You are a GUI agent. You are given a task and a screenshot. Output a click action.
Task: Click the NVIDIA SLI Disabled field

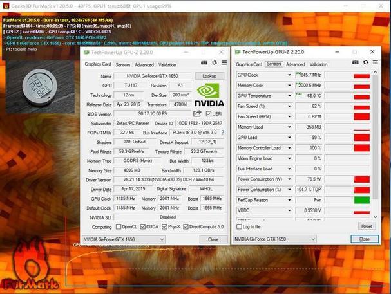click(x=168, y=217)
